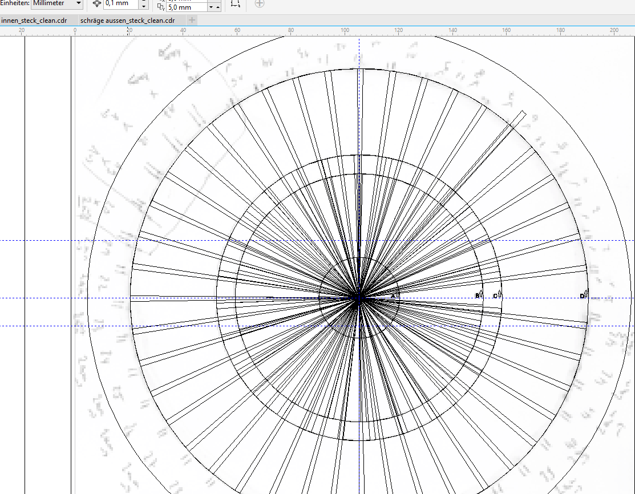Screen dimensions: 635x494
Task: Open the quick customize plus button
Action: 260,4
